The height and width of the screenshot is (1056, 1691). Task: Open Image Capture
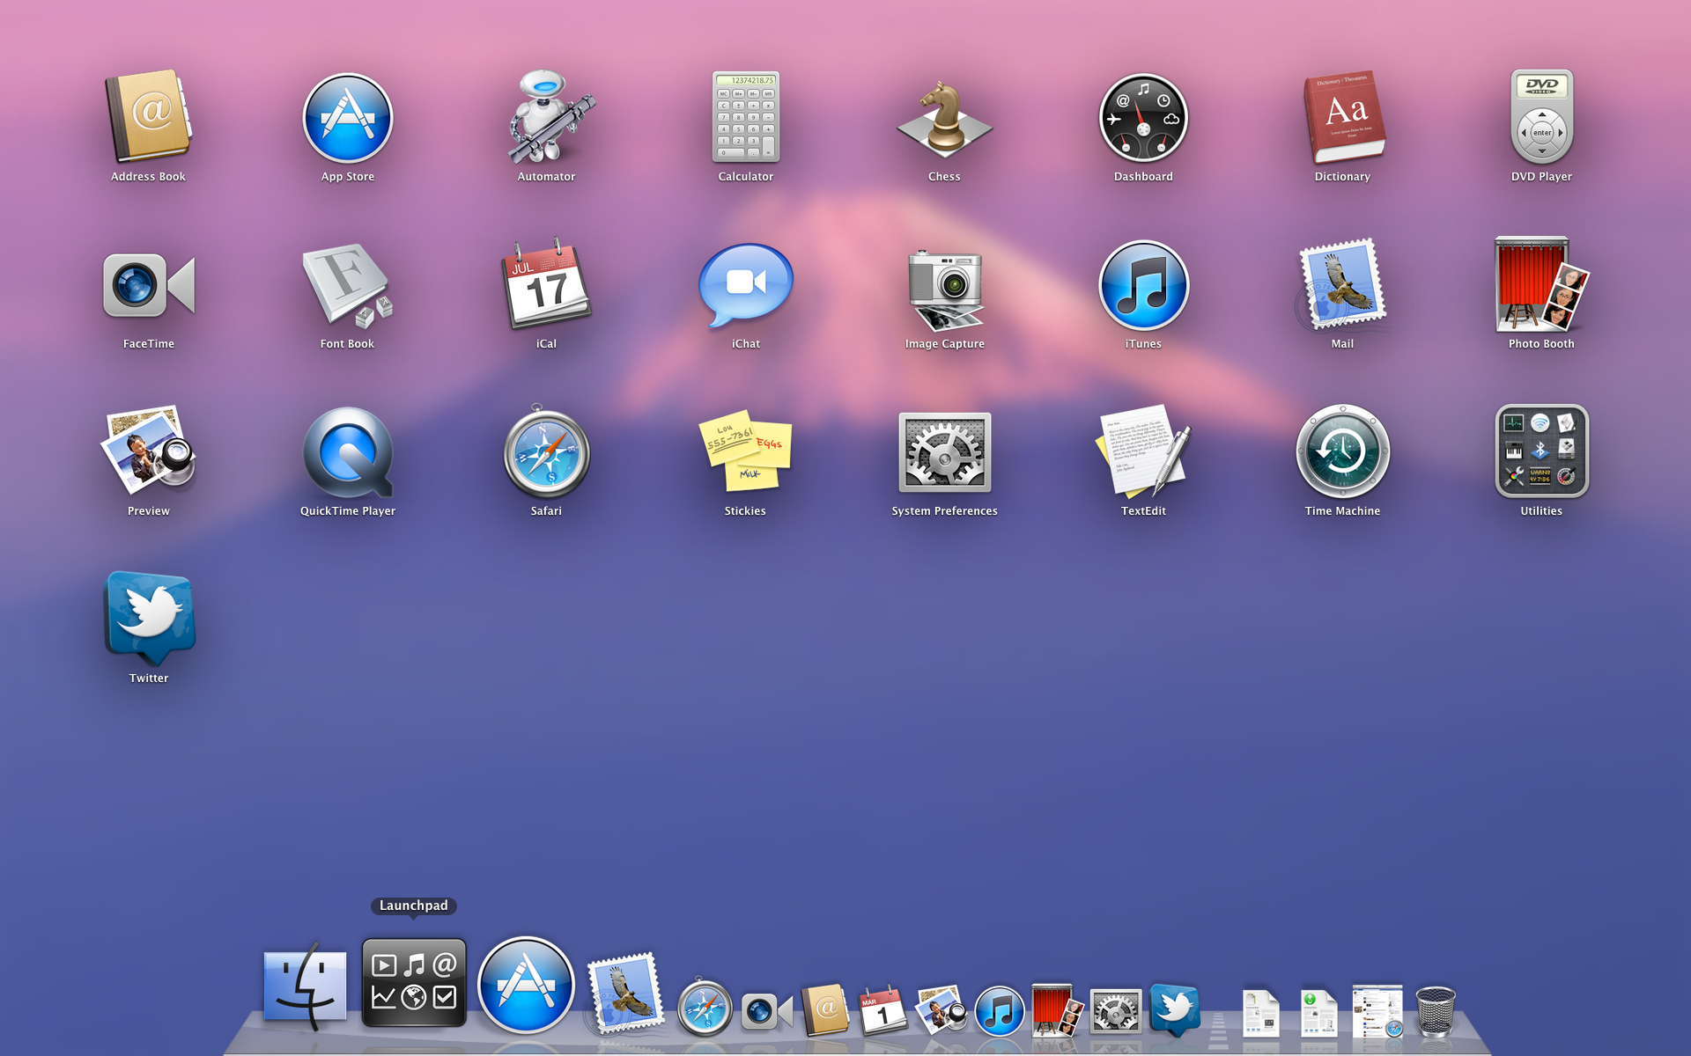(945, 289)
